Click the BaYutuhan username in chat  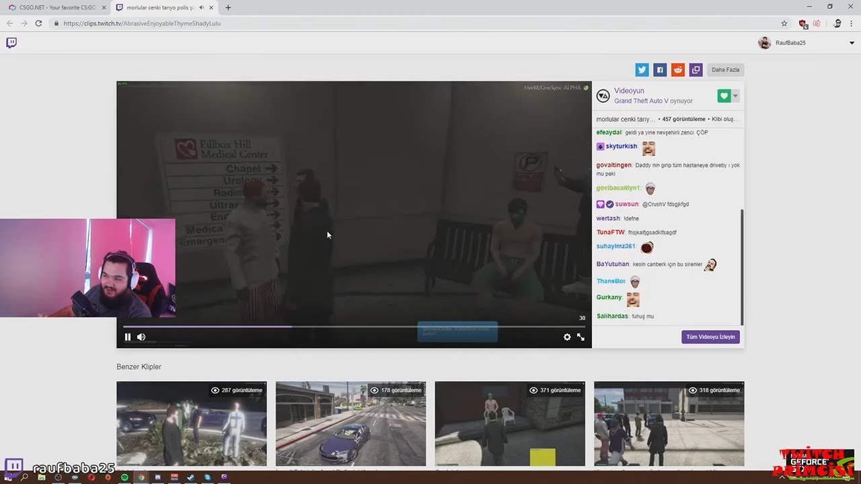tap(612, 265)
